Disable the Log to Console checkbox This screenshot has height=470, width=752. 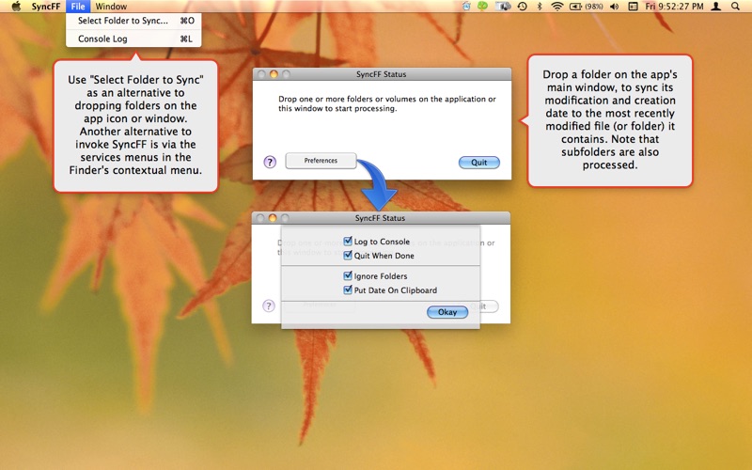click(348, 242)
